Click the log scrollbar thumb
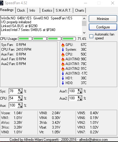 point(84,23)
